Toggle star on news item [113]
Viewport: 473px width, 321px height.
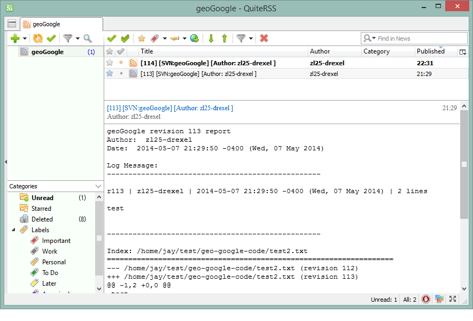110,73
